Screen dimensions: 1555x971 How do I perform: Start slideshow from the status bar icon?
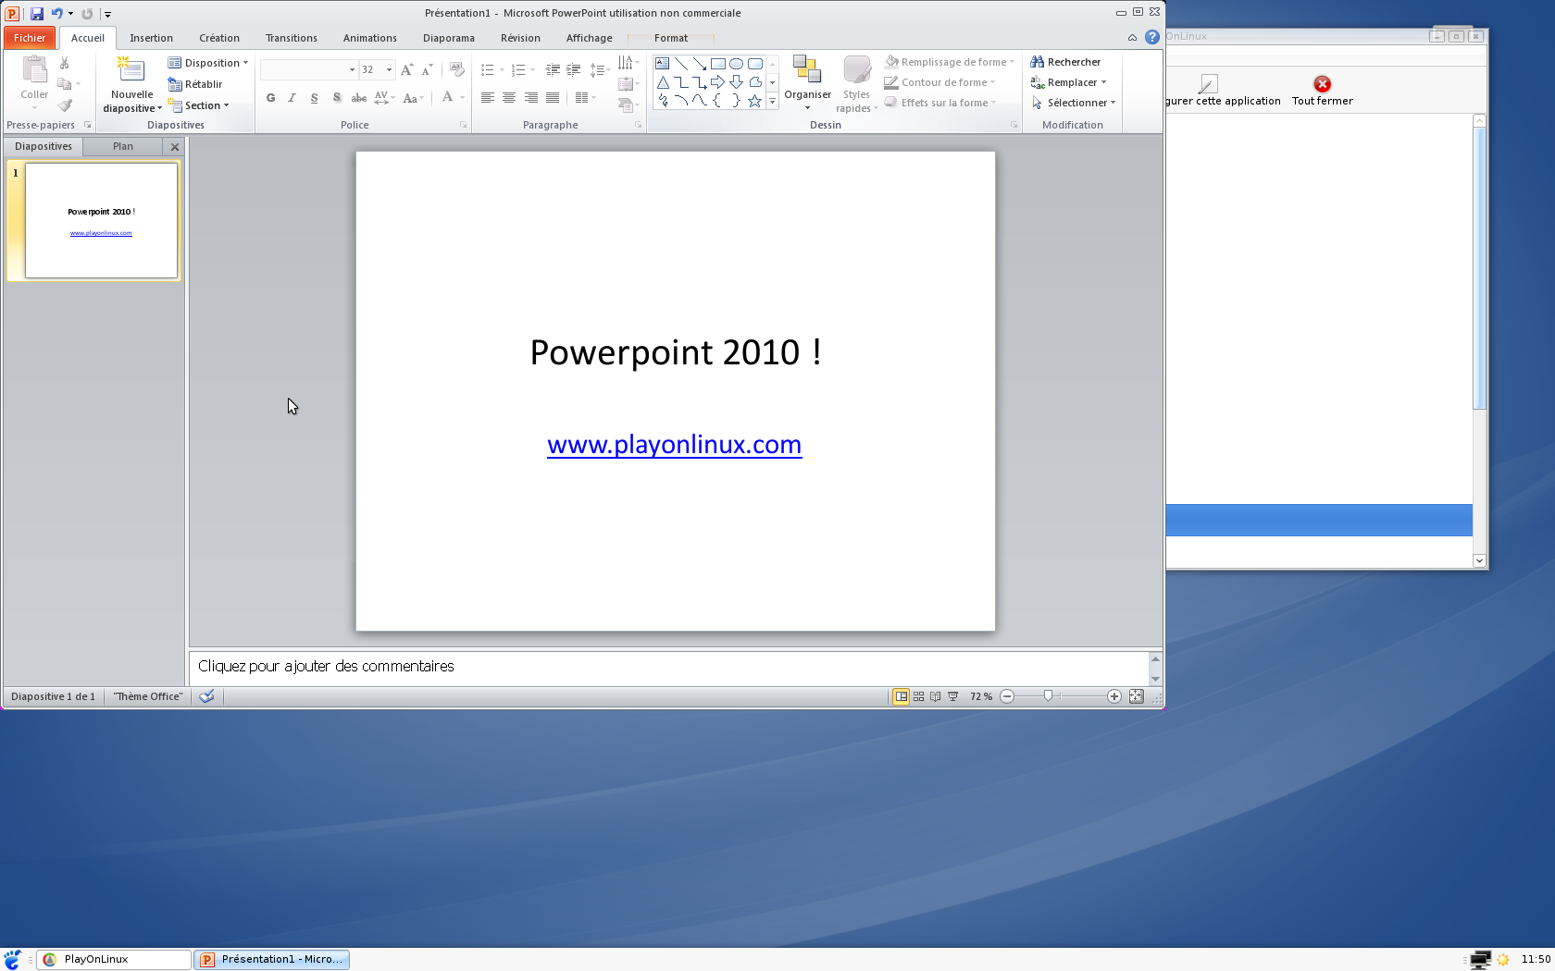click(952, 696)
